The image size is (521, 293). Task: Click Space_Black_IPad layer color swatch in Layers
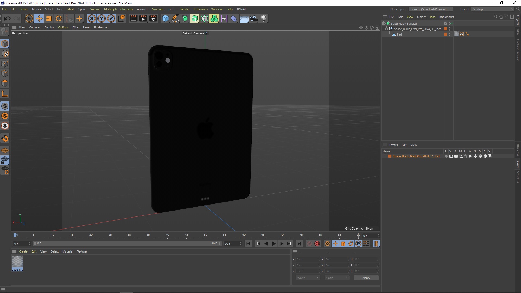390,156
